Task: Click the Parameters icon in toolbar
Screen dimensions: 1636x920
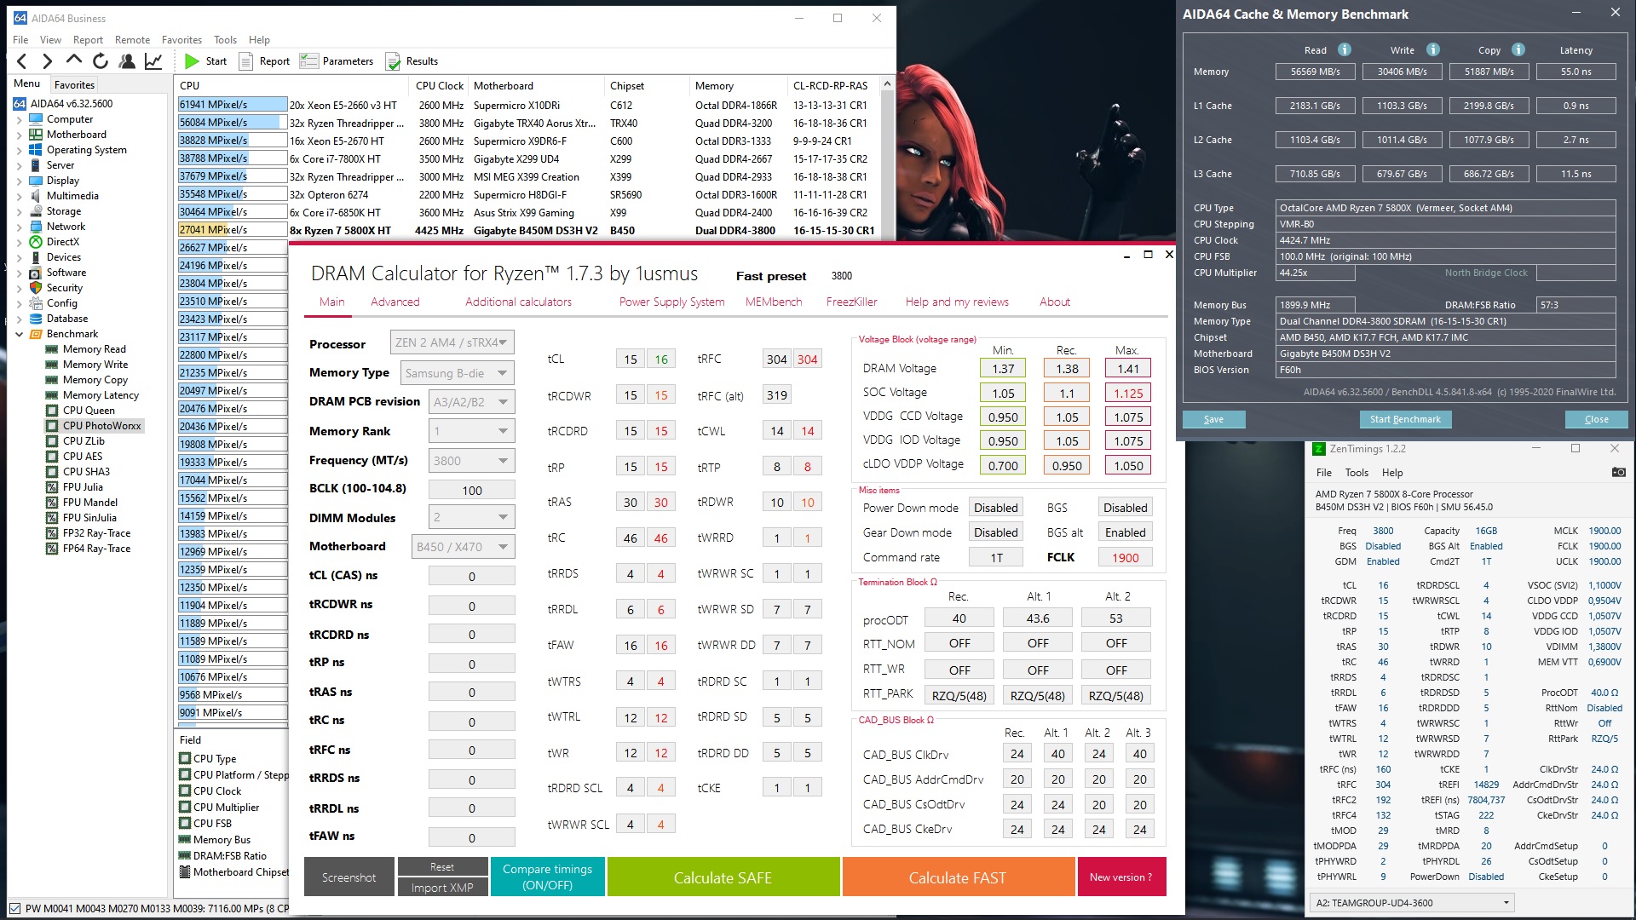Action: click(309, 61)
